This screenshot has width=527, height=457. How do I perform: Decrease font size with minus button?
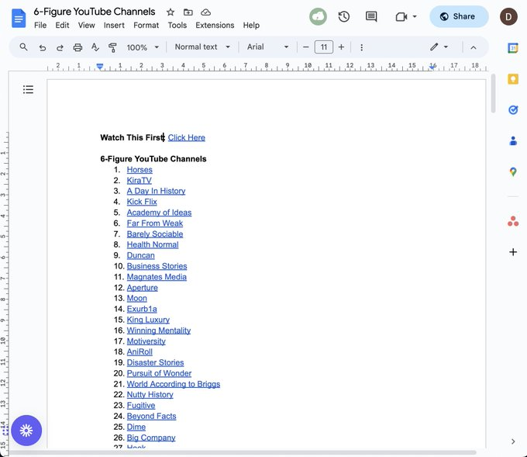[x=305, y=47]
